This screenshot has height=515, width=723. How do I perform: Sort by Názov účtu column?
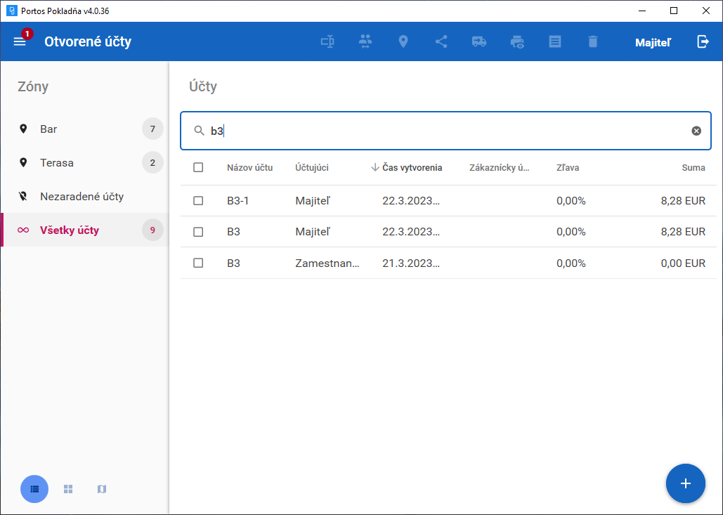[x=250, y=168]
